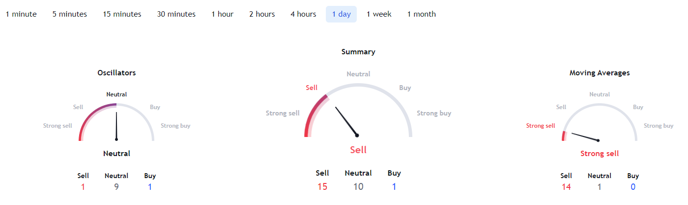Click the Moving Averages gauge needle
This screenshot has height=205, width=688.
click(x=585, y=137)
